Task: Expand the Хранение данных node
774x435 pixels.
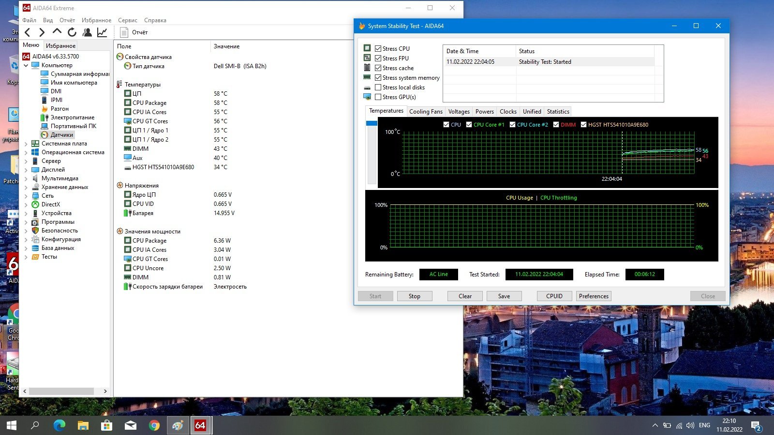Action: point(26,187)
